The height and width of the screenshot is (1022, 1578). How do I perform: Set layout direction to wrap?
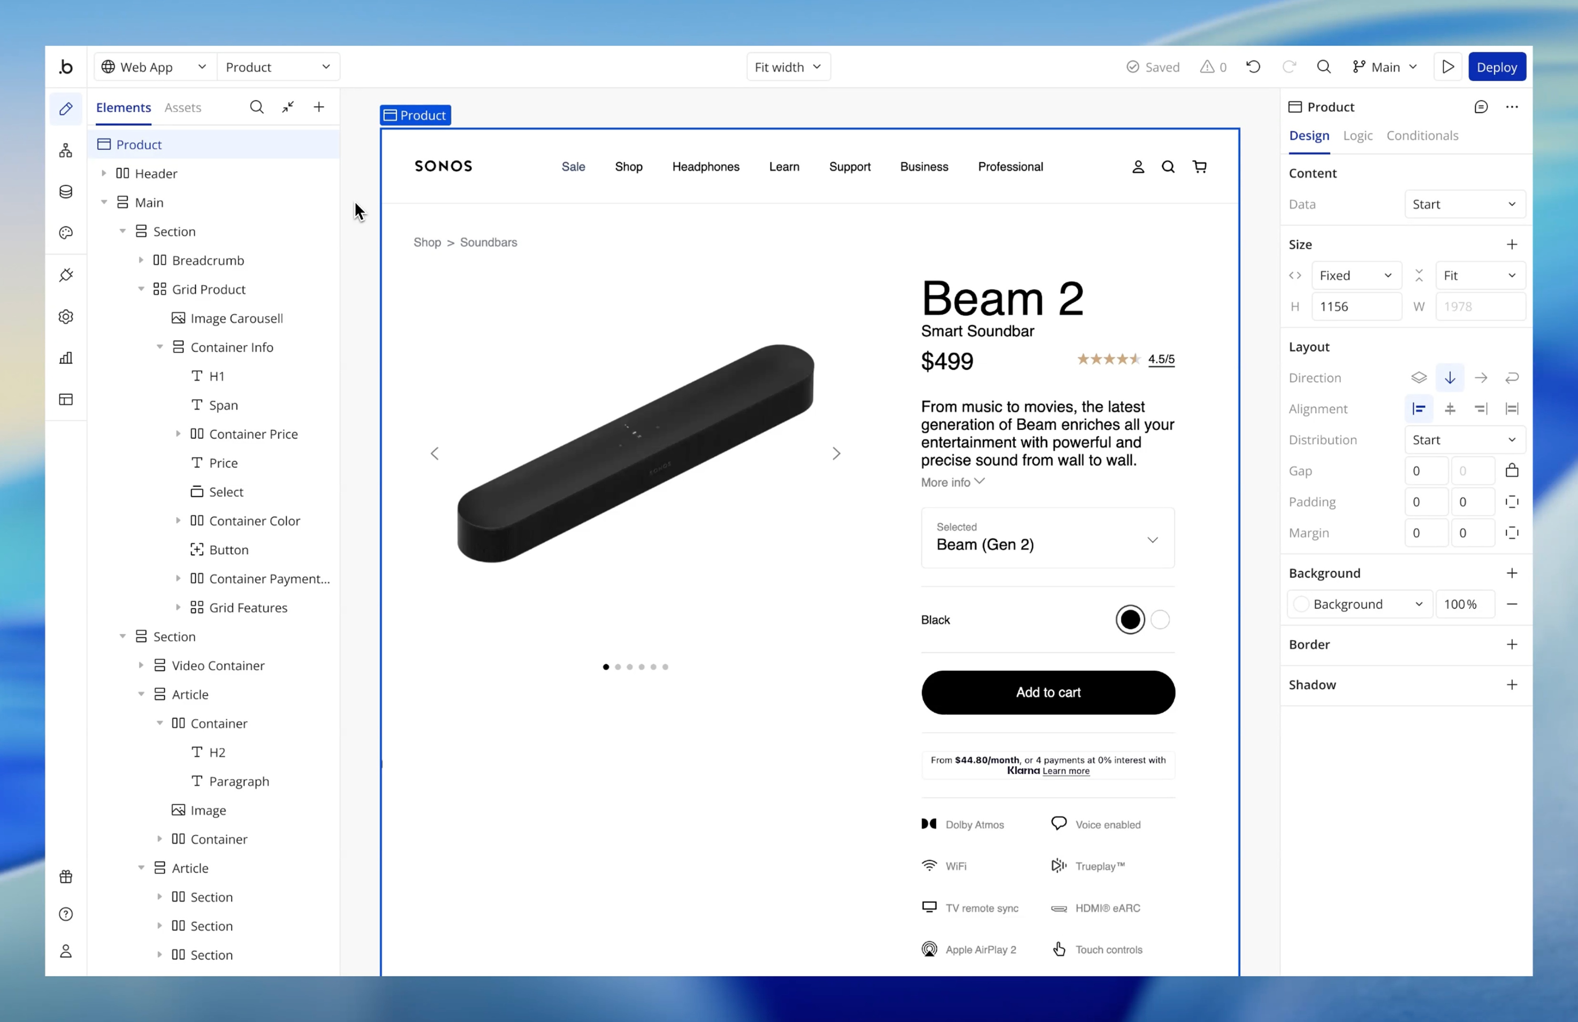click(x=1512, y=377)
